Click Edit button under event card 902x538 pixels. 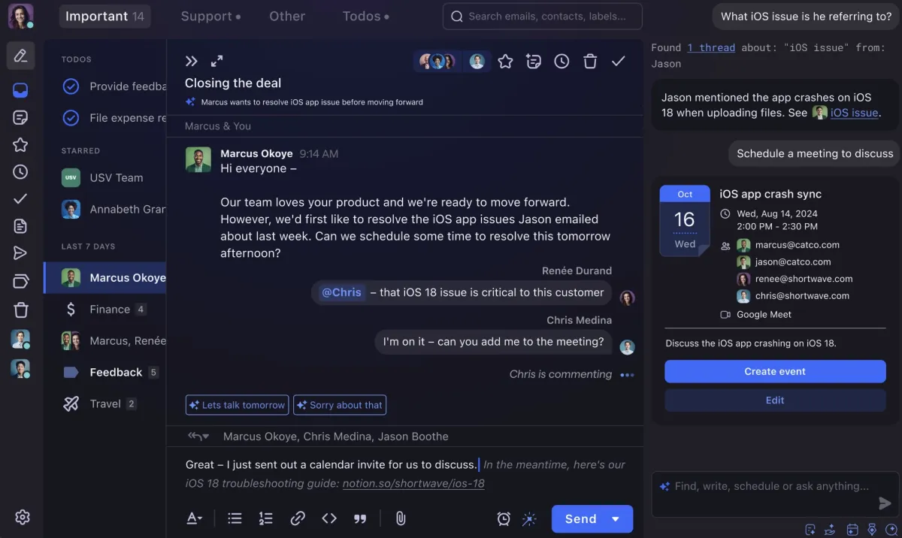(x=775, y=400)
